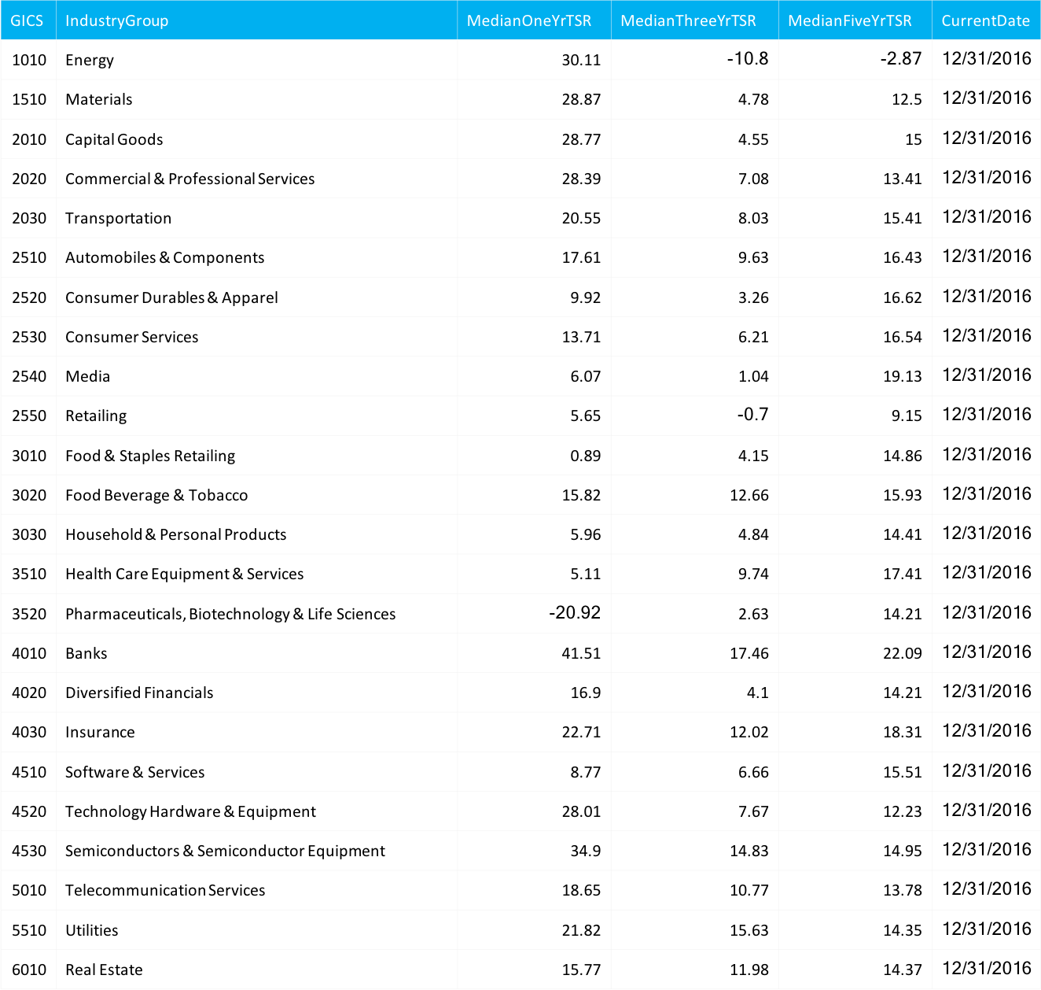
Task: Select the MedianFiveYrTSR column header
Action: click(x=849, y=20)
